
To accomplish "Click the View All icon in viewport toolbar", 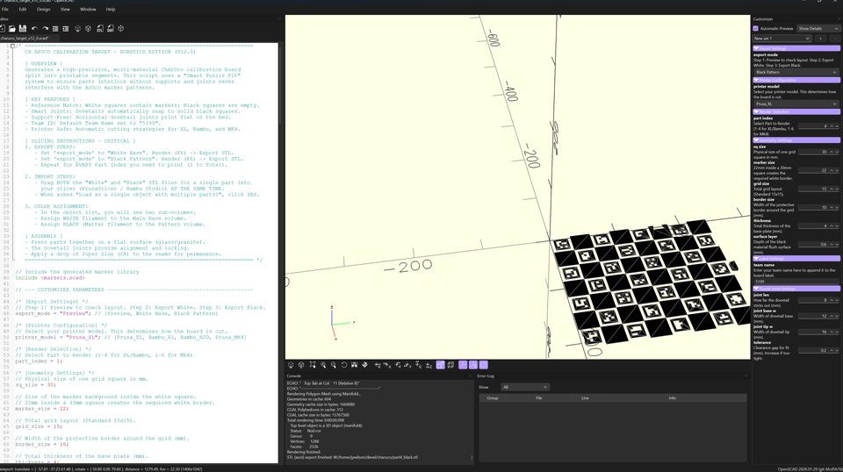I will click(x=313, y=365).
